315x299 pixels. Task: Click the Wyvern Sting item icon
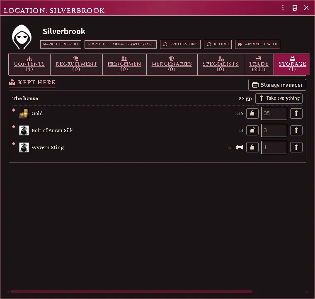[24, 147]
